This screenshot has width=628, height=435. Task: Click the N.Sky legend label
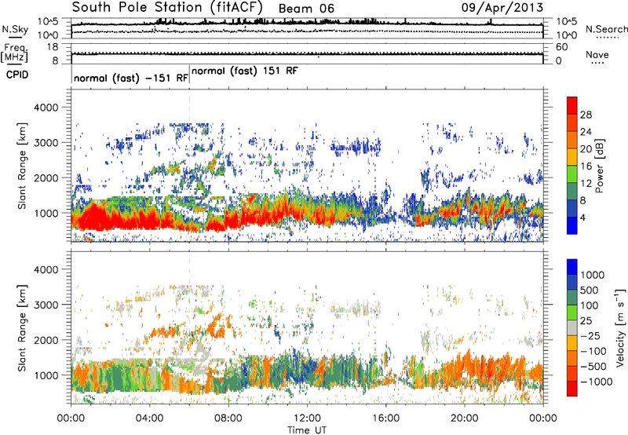click(x=15, y=29)
